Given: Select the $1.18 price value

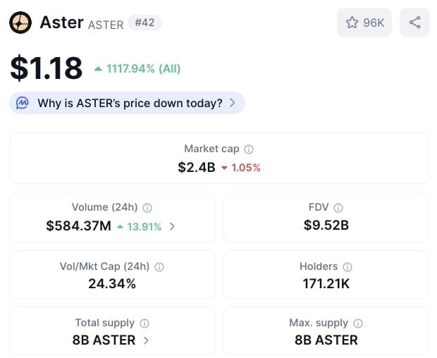Looking at the screenshot, I should [47, 68].
